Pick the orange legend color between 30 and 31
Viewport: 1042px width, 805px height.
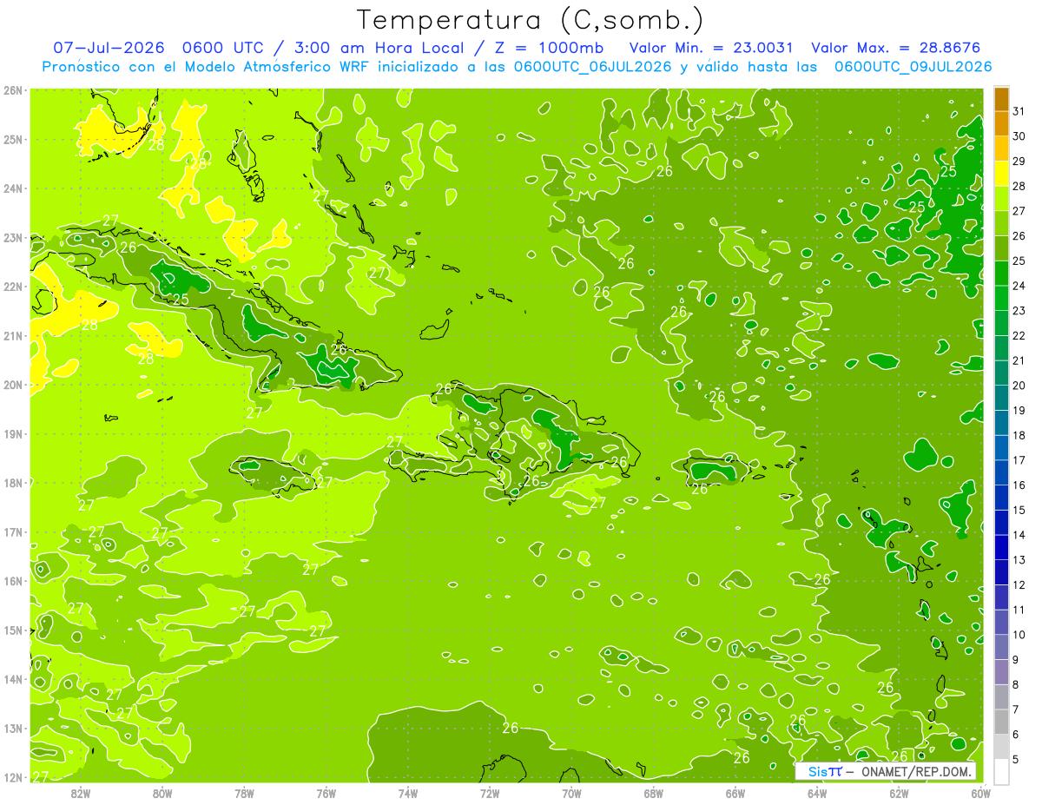(1001, 124)
